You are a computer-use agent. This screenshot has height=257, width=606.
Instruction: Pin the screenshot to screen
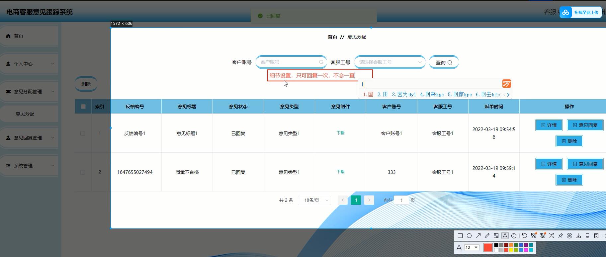561,236
